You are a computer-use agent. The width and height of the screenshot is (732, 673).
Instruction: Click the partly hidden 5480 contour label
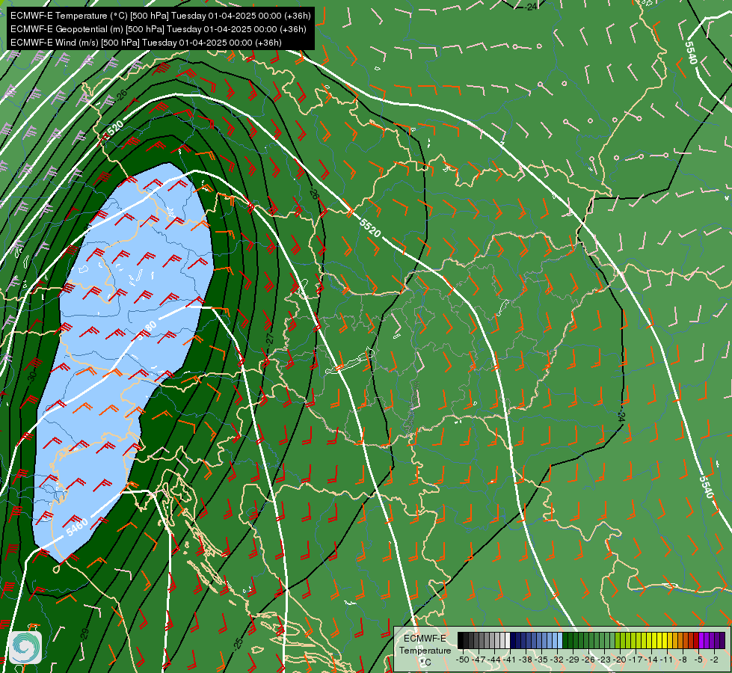[x=147, y=331]
